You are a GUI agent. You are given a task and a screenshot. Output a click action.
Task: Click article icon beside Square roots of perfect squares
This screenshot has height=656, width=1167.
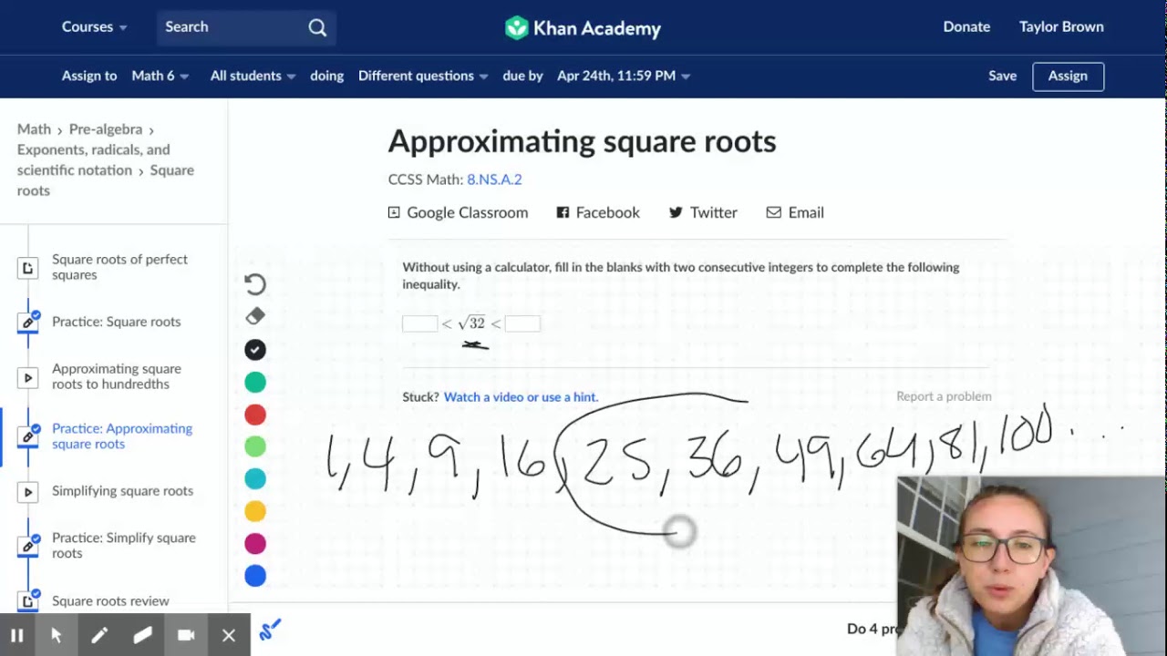coord(28,268)
